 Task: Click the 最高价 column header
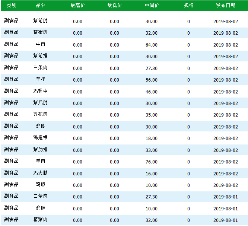click(77, 5)
